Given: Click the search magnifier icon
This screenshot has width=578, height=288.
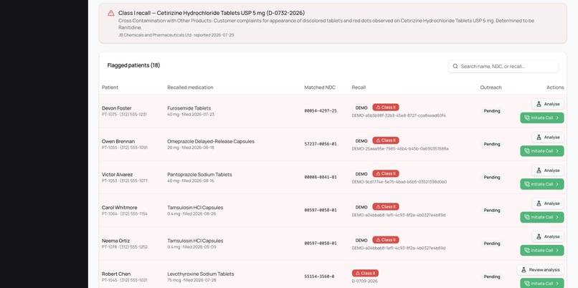Looking at the screenshot, I should (x=455, y=67).
